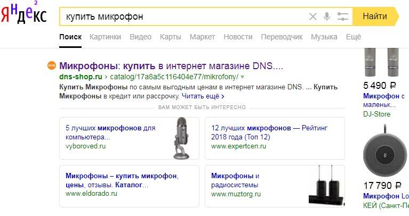The image size is (409, 216).
Task: Click the silver desktop microphone thumbnail
Action: 181,138
